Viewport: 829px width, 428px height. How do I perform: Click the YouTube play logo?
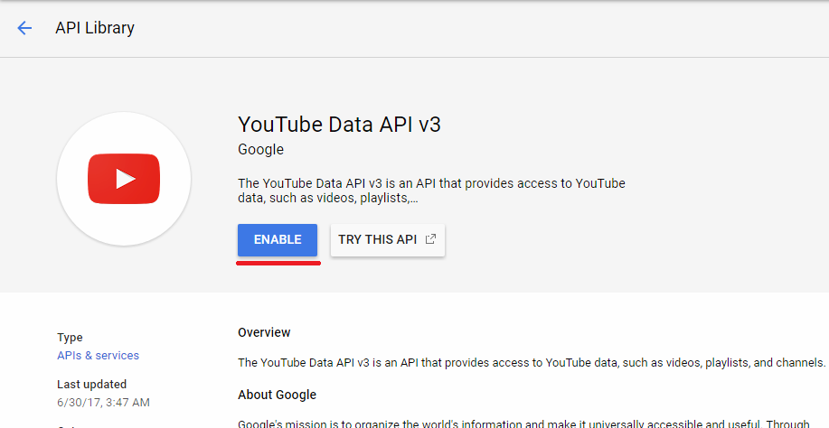click(124, 179)
